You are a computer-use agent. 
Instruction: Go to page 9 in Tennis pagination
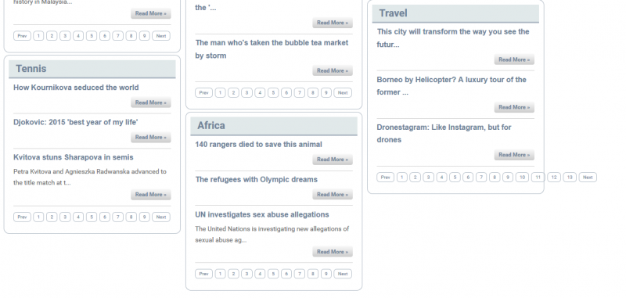pos(145,217)
